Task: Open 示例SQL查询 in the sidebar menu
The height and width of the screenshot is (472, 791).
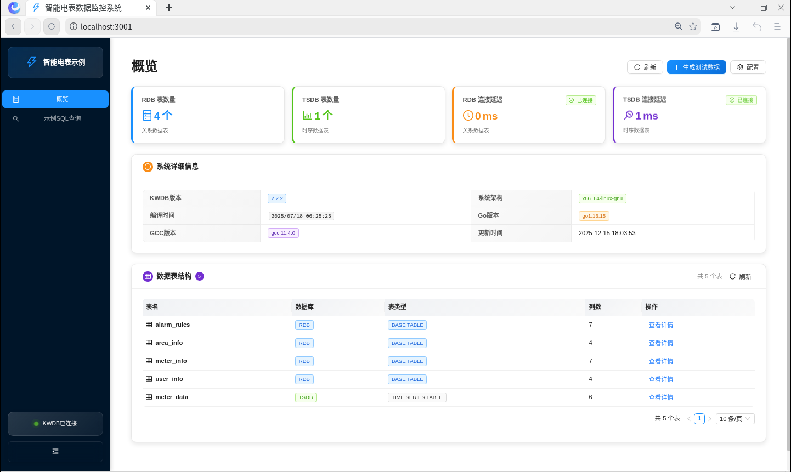Action: (x=55, y=118)
